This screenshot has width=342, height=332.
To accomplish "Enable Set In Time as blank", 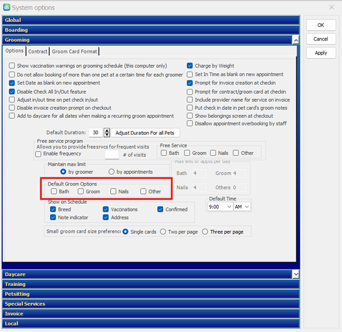I will (x=190, y=75).
